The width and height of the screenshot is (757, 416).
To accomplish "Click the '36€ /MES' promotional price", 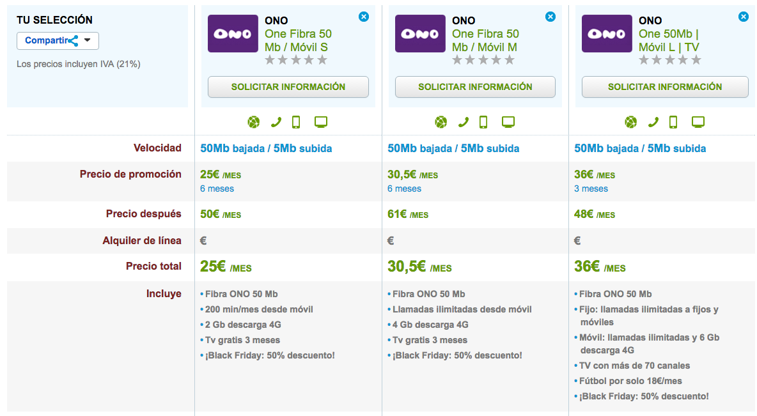I will 595,174.
